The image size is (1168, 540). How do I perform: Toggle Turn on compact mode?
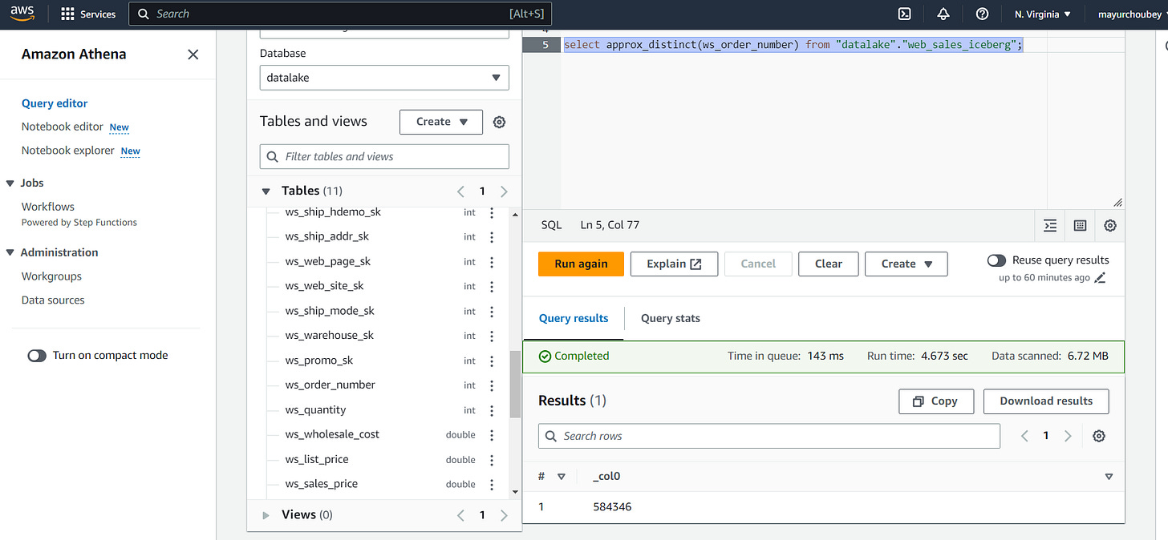tap(37, 356)
